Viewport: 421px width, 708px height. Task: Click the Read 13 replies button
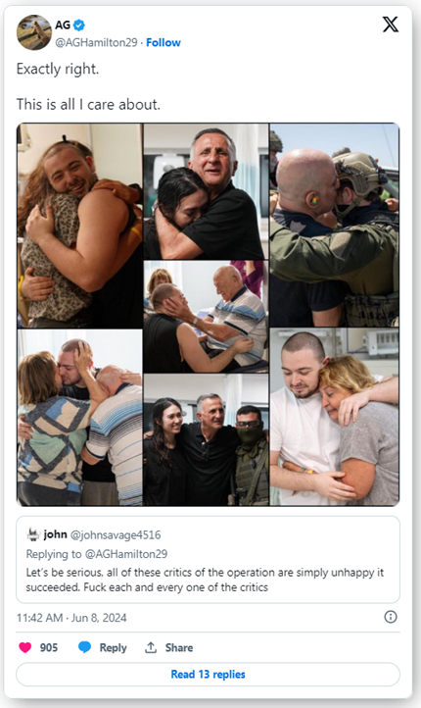[x=208, y=675]
